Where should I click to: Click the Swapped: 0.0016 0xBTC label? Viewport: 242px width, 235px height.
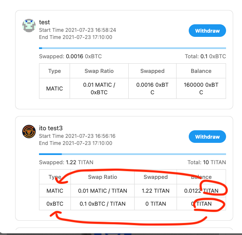click(70, 57)
